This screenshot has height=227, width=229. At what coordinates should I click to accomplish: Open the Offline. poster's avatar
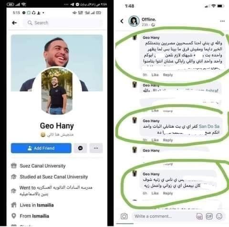tap(134, 21)
